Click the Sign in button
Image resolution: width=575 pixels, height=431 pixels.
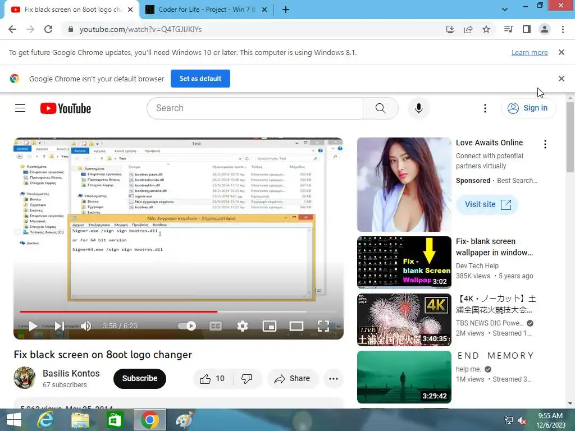(528, 108)
